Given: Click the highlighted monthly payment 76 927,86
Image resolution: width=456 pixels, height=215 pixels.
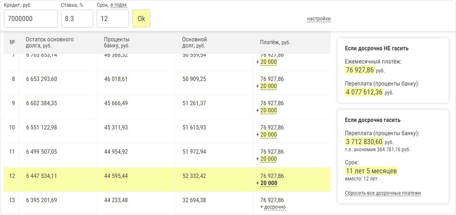Looking at the screenshot, I should (359, 70).
